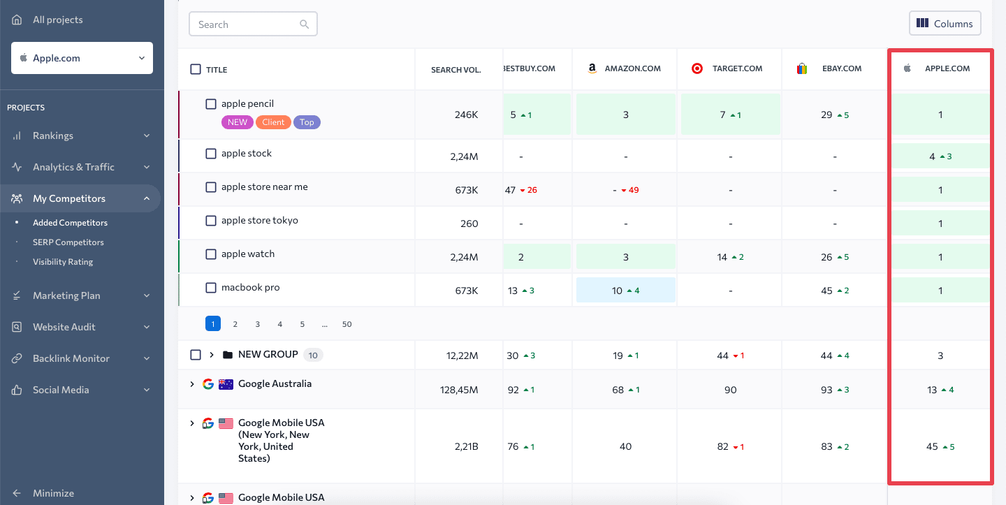The width and height of the screenshot is (1006, 505).
Task: Tick the apple store tokyo checkbox
Action: click(211, 221)
